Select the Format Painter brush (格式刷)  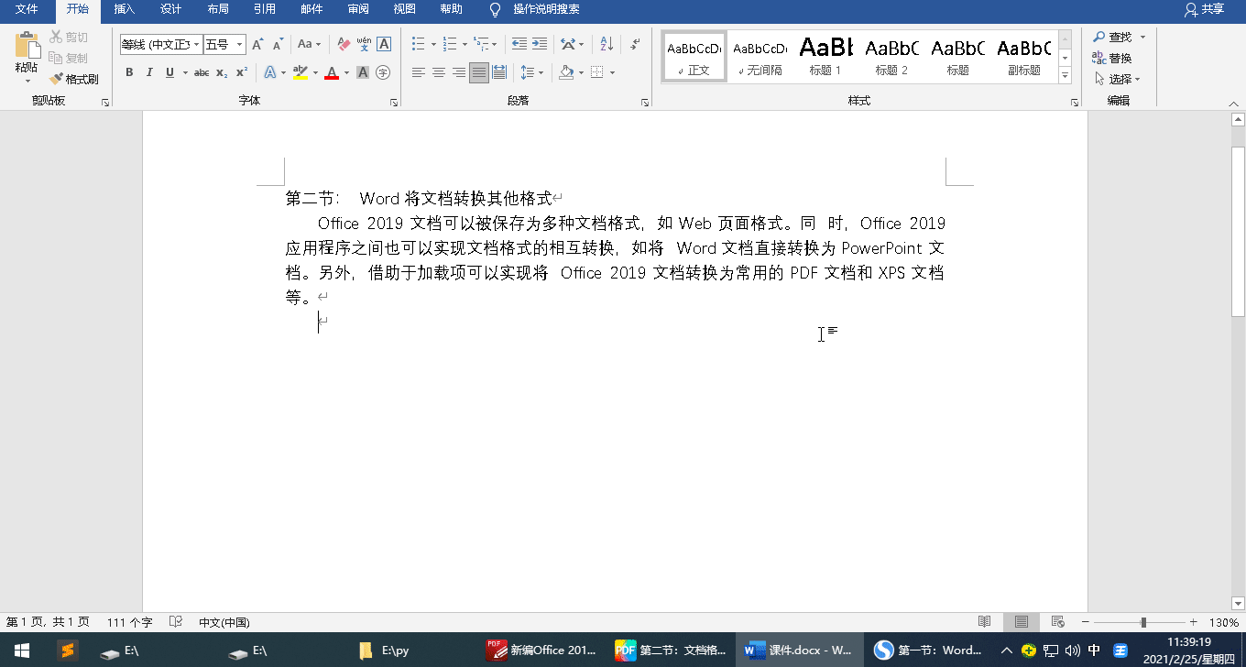click(x=74, y=80)
